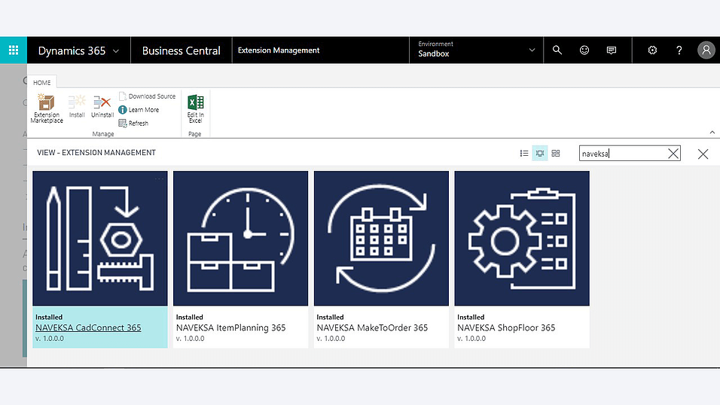Click the VIEW - EXTENSION MANAGEMENT heading

[x=96, y=153]
